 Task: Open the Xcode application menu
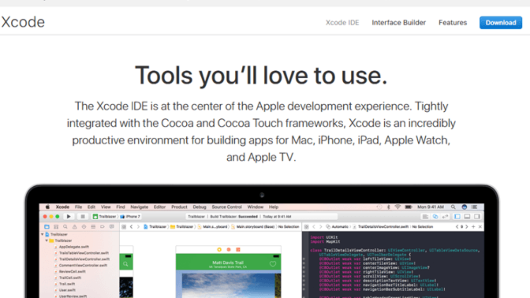point(63,207)
